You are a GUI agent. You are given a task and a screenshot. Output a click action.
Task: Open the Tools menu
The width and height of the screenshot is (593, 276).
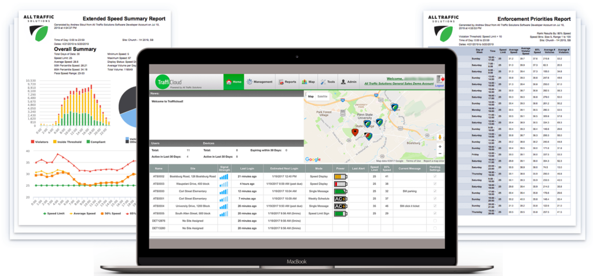click(328, 82)
